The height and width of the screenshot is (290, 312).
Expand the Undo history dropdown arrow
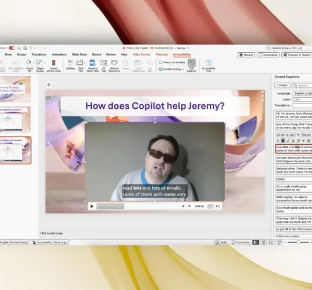35,48
